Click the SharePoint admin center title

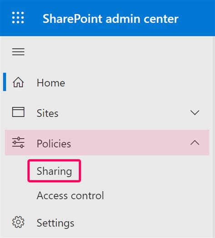[x=111, y=19]
